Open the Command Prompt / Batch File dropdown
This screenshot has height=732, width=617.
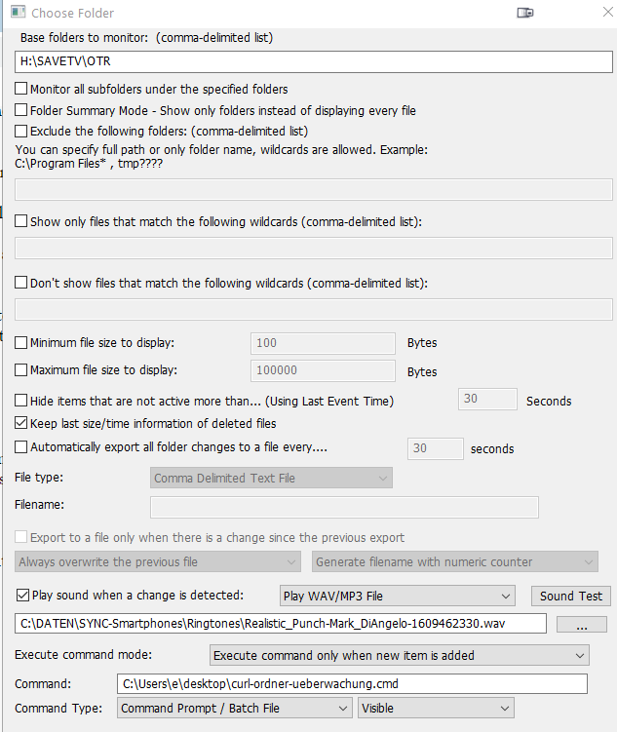(234, 709)
